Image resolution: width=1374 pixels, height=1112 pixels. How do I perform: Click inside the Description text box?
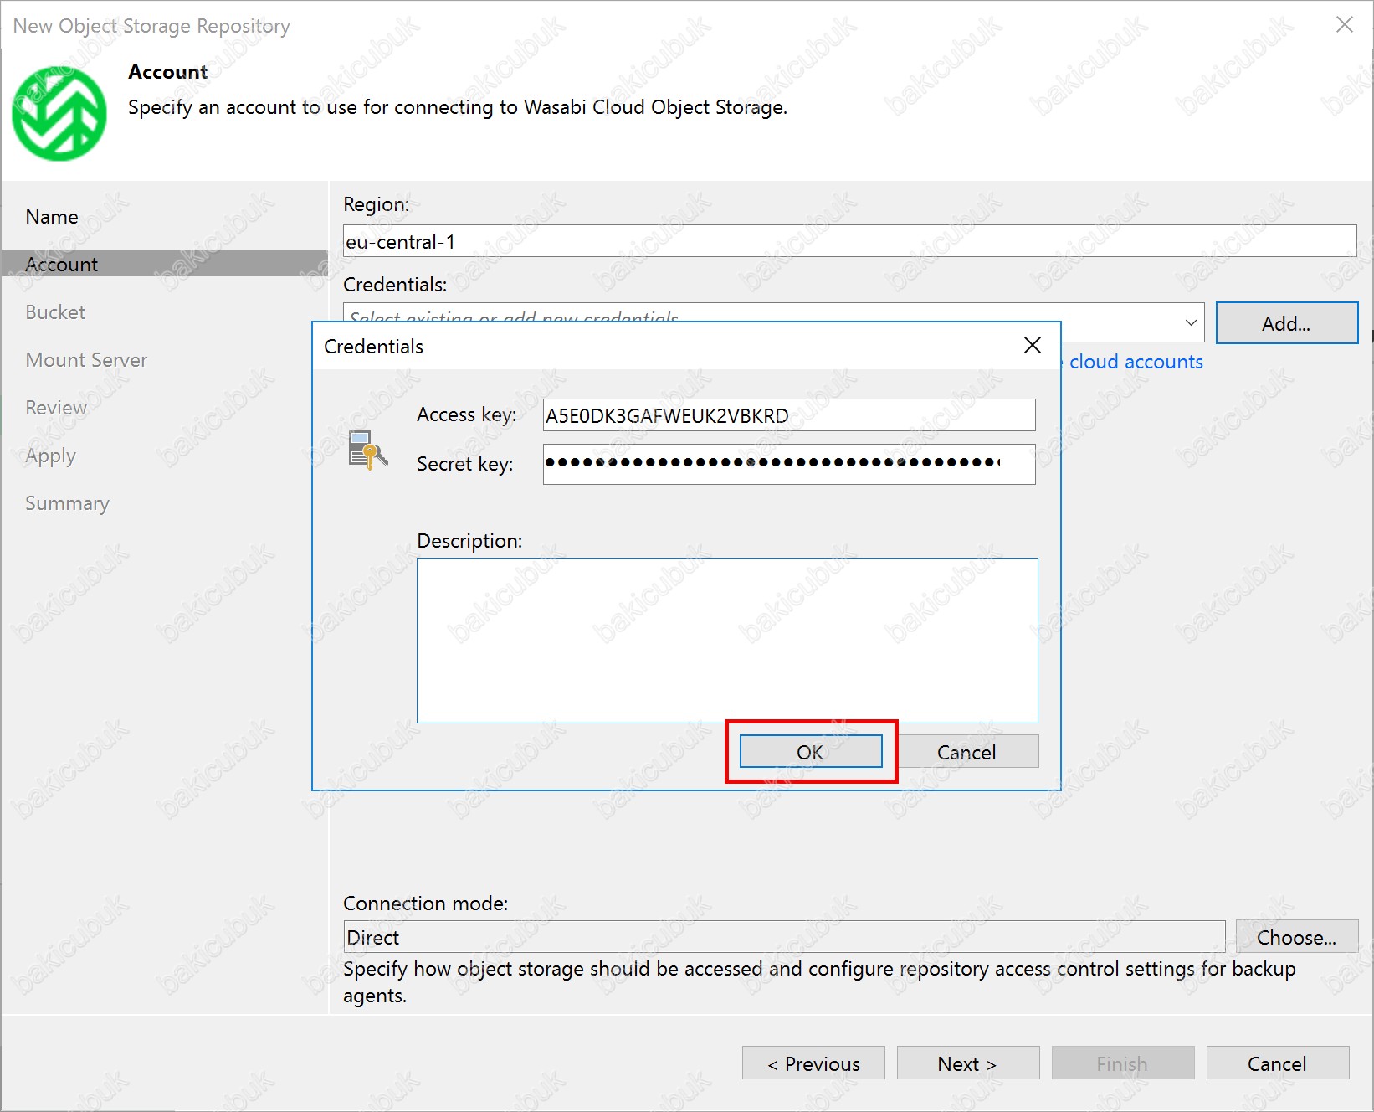726,640
